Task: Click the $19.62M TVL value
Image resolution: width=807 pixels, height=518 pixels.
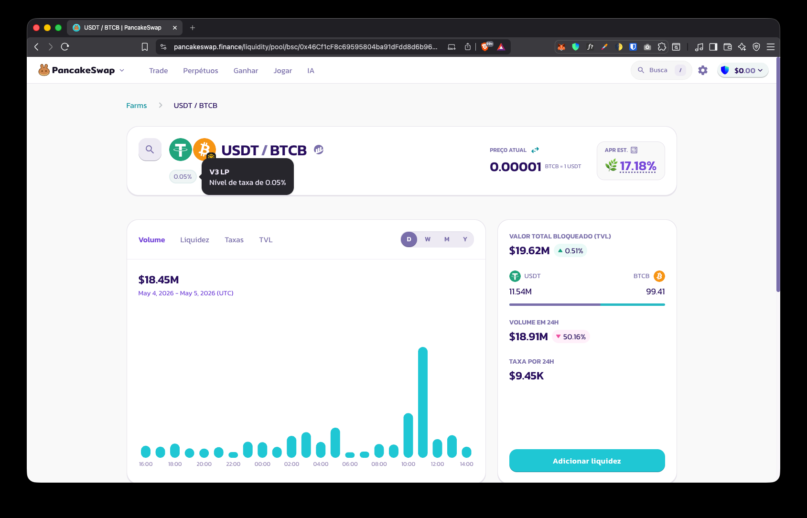Action: [529, 250]
